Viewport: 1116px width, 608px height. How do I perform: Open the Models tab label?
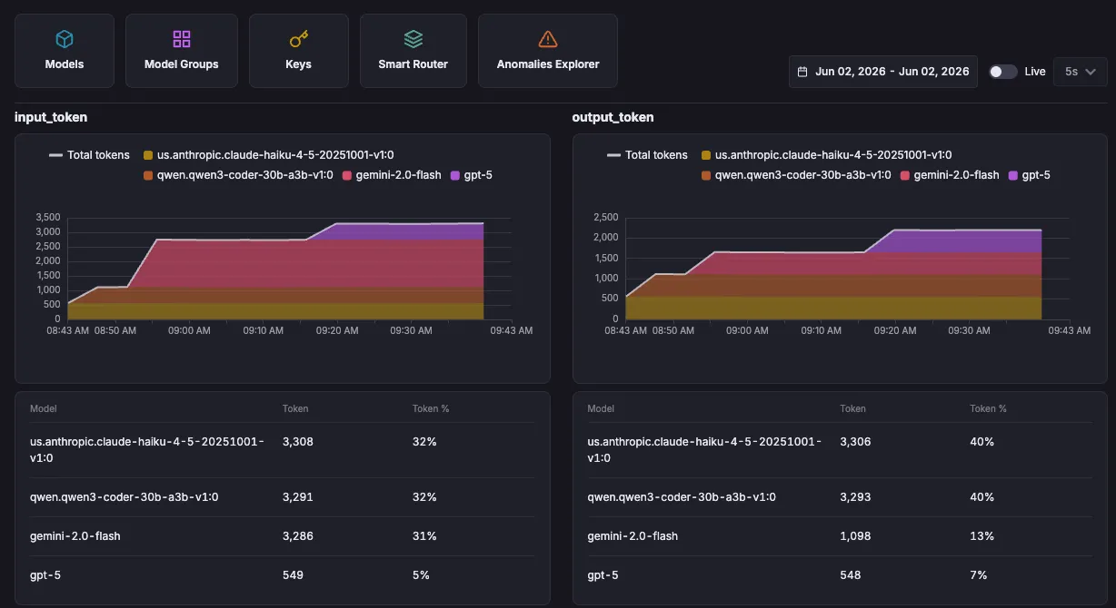pos(65,64)
